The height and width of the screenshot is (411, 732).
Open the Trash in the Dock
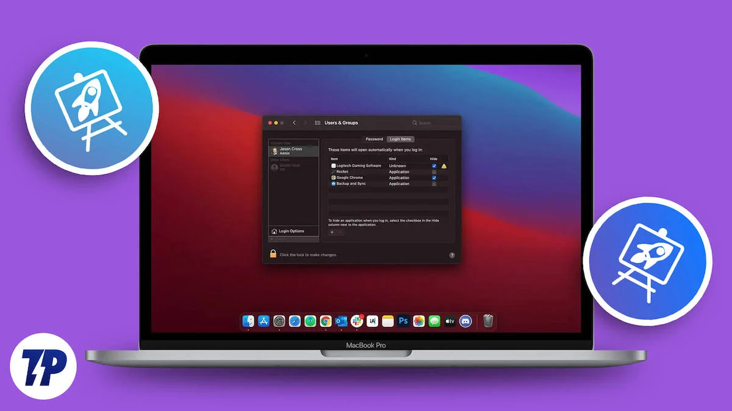488,321
